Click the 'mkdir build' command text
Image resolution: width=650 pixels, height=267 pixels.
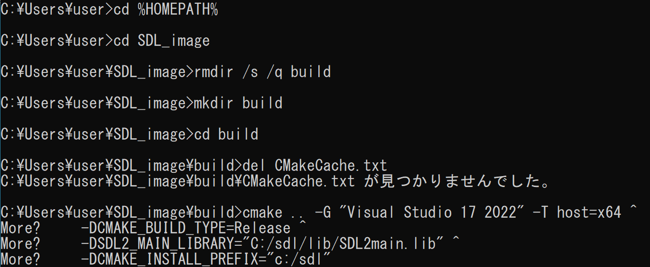(x=238, y=103)
